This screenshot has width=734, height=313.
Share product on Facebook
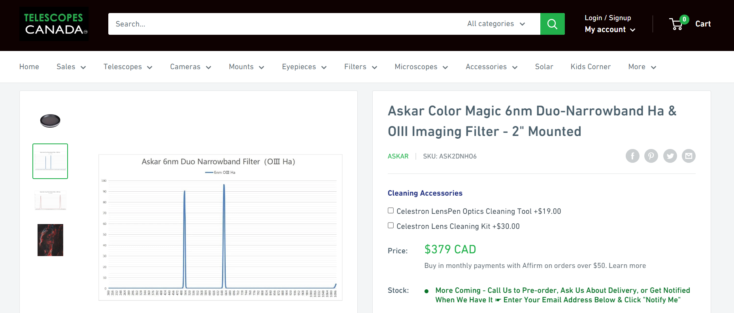pos(632,156)
